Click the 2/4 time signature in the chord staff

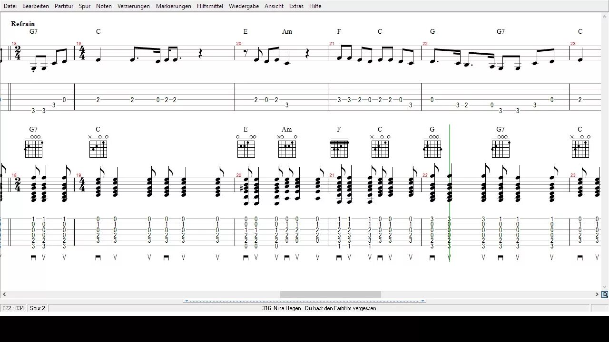(x=18, y=184)
